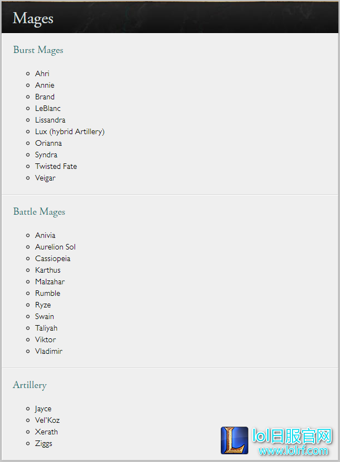Select the Burst Mages heading
The image size is (340, 462).
(x=38, y=50)
